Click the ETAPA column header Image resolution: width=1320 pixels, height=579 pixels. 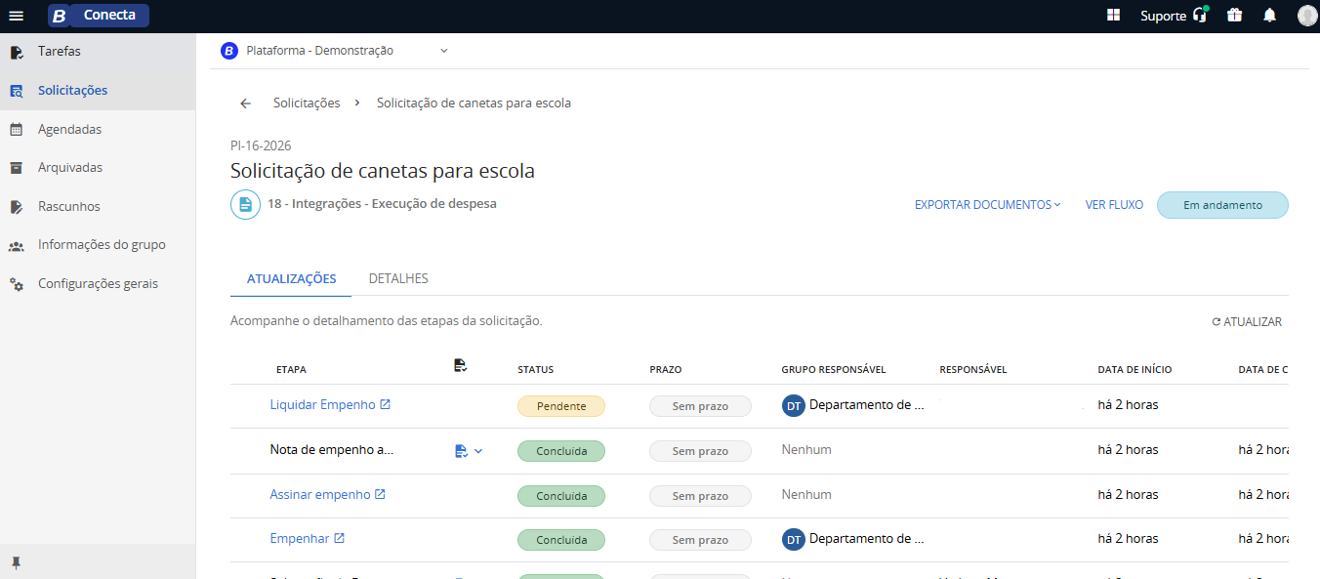291,370
